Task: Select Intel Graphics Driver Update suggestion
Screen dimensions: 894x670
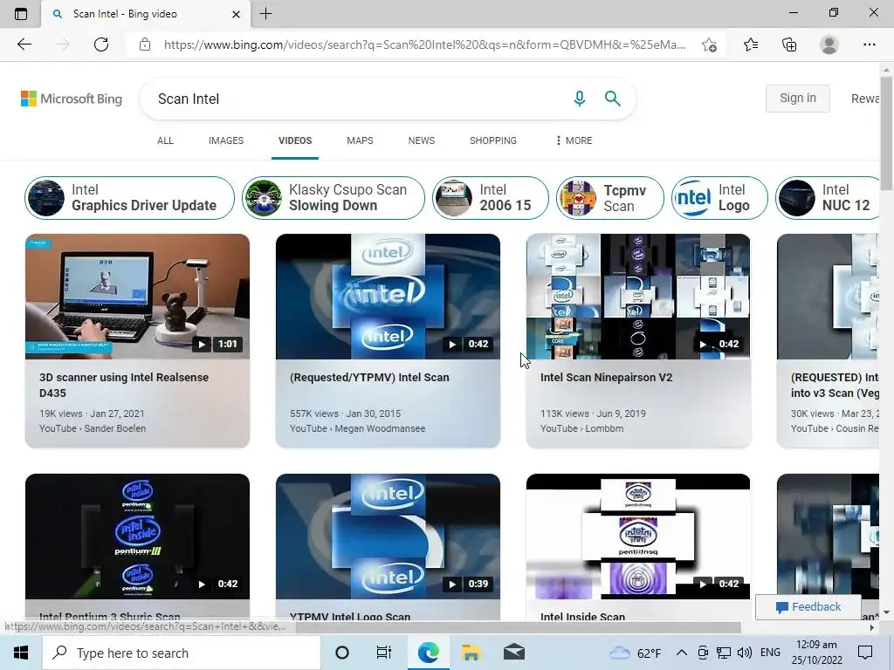Action: 129,198
